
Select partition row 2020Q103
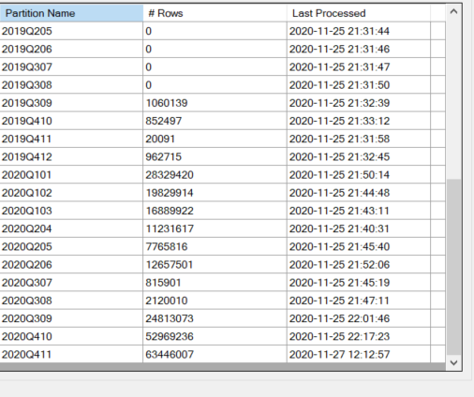pos(223,211)
